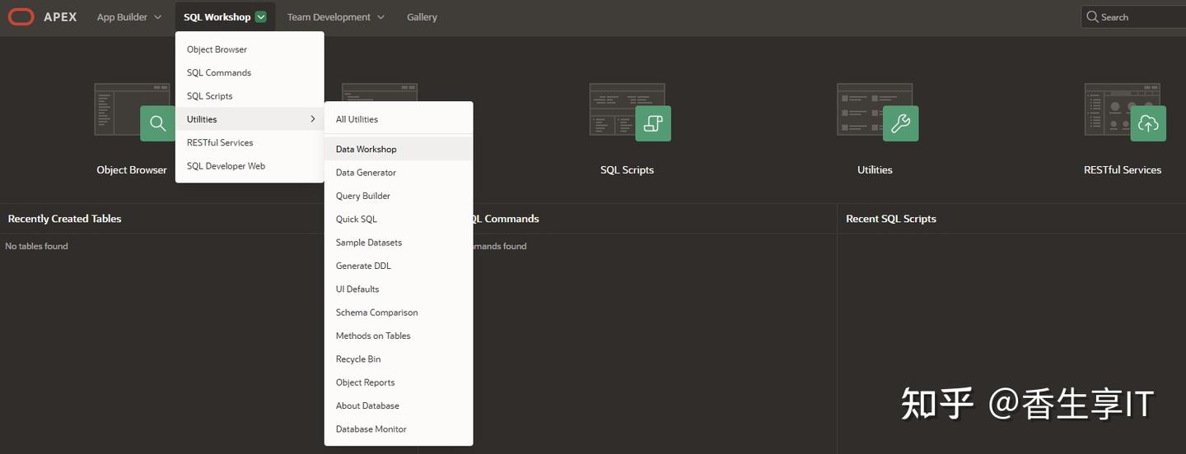
Task: Choose Methods on Tables in submenu
Action: (399, 336)
